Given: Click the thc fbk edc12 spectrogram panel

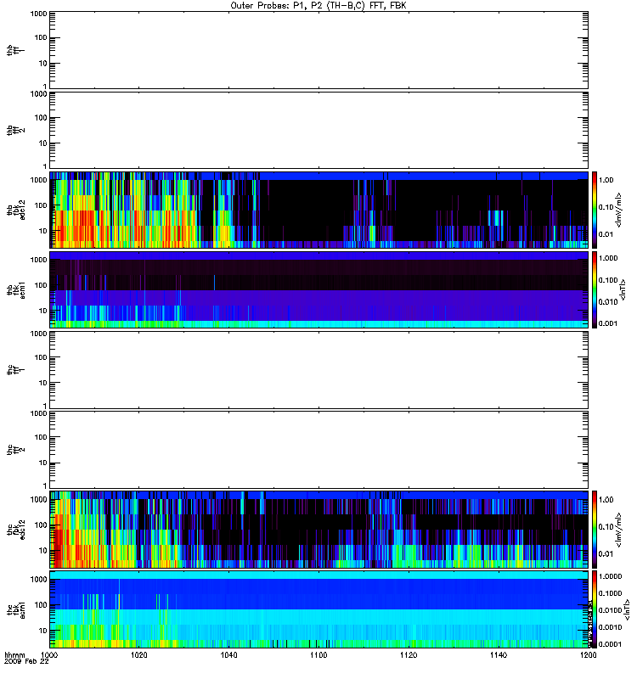Looking at the screenshot, I should 318,530.
